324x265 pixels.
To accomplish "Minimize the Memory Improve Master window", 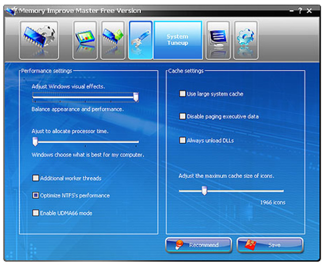I will point(292,11).
